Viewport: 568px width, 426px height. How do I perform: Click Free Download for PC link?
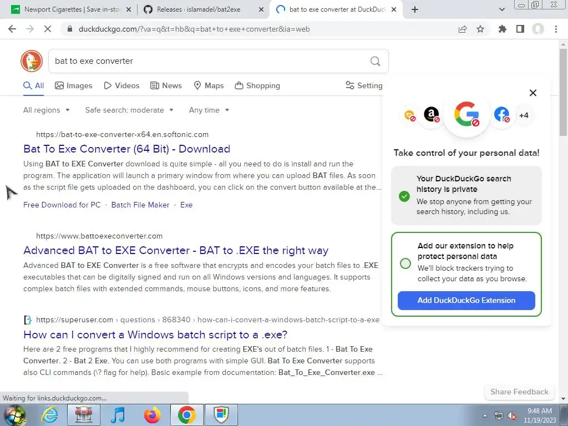tap(62, 205)
